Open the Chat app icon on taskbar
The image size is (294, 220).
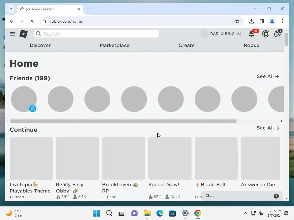pos(134,213)
